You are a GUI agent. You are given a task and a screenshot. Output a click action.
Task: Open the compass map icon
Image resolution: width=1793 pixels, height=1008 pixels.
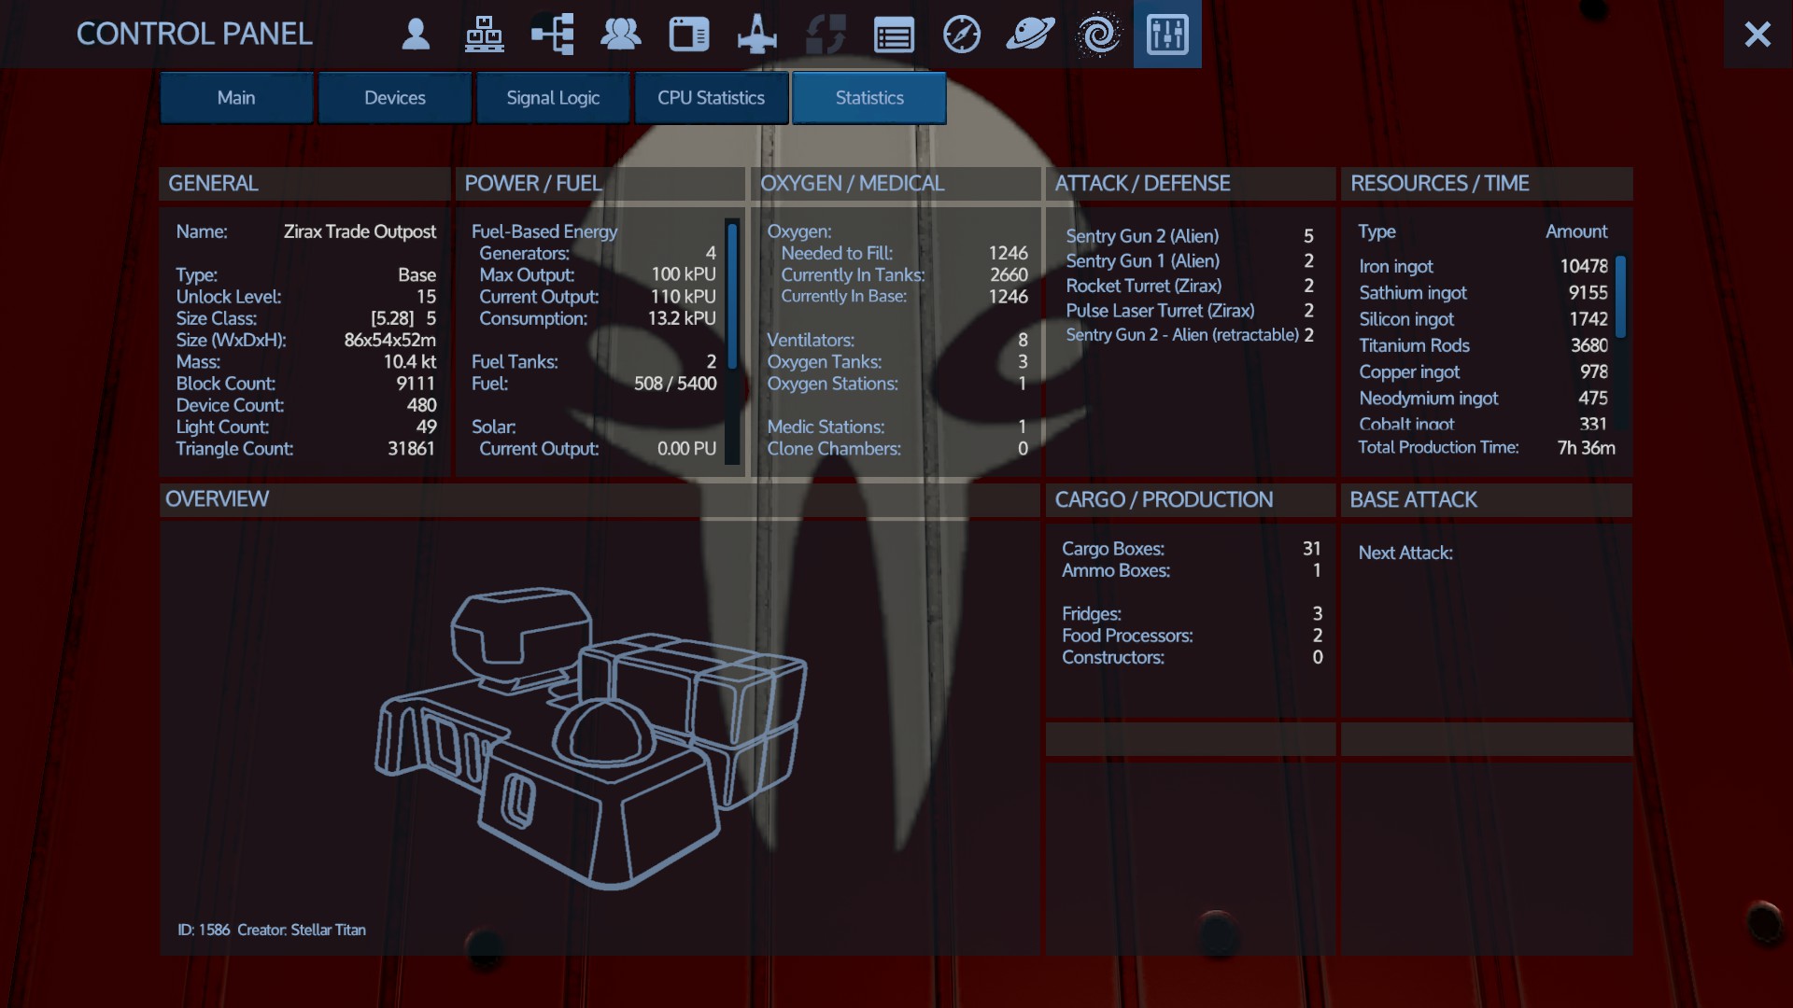point(962,35)
